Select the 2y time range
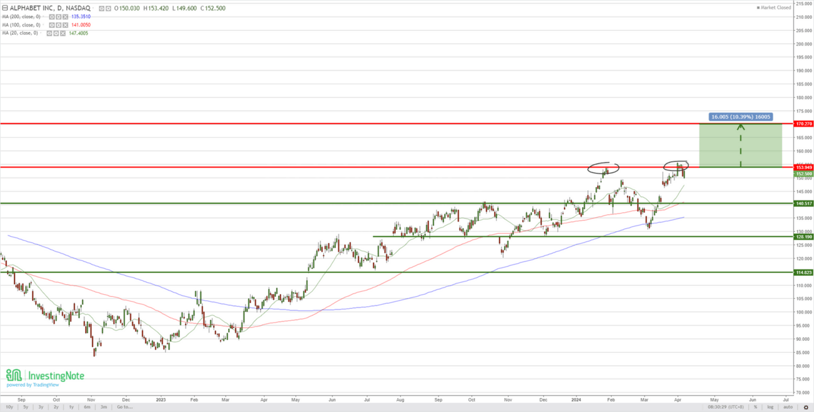This screenshot has width=814, height=412. tap(56, 407)
